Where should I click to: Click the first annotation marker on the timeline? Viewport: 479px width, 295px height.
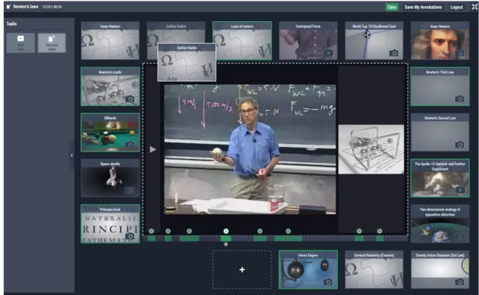click(151, 231)
